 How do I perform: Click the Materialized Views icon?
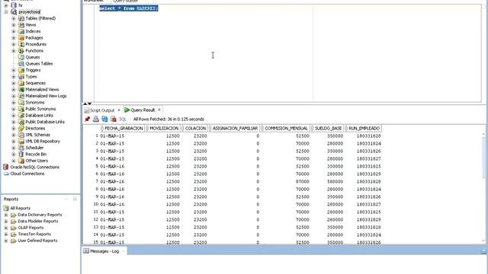[21, 90]
